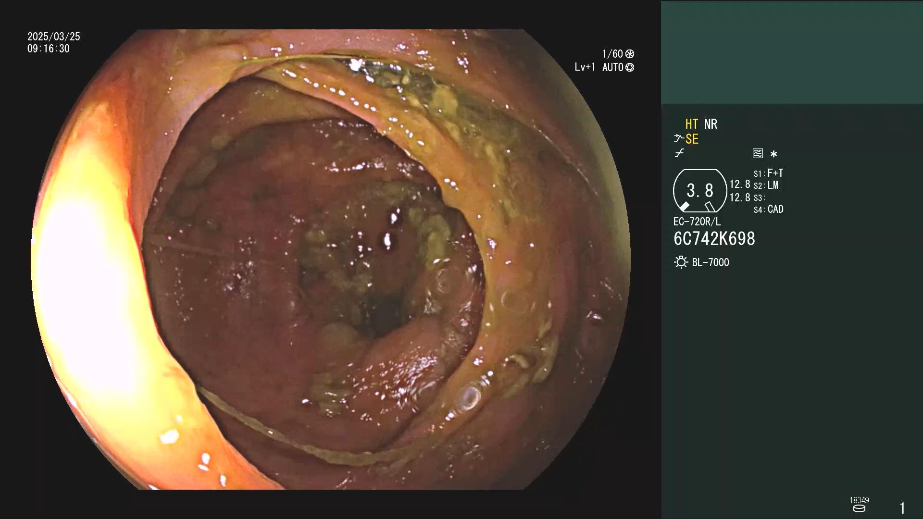
Task: Click the AUTO iris mode text
Action: pyautogui.click(x=613, y=67)
